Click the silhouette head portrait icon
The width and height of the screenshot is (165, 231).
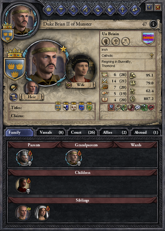click(106, 41)
